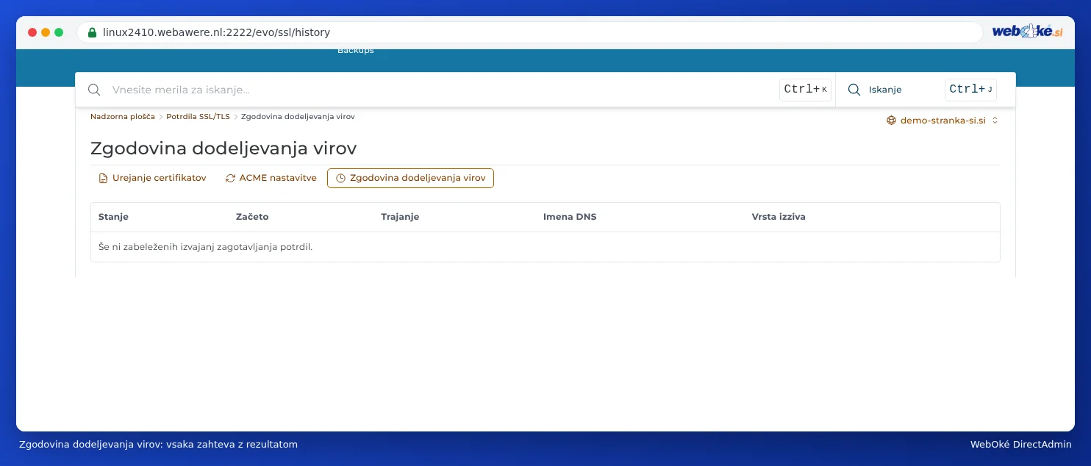
Task: Click the refresh icon beside ACME nastavitve
Action: (230, 179)
